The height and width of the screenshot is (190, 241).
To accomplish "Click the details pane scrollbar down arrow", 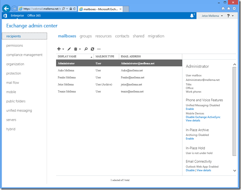I will (234, 171).
